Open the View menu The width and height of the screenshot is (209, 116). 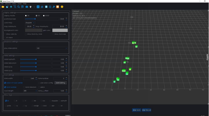14,4
